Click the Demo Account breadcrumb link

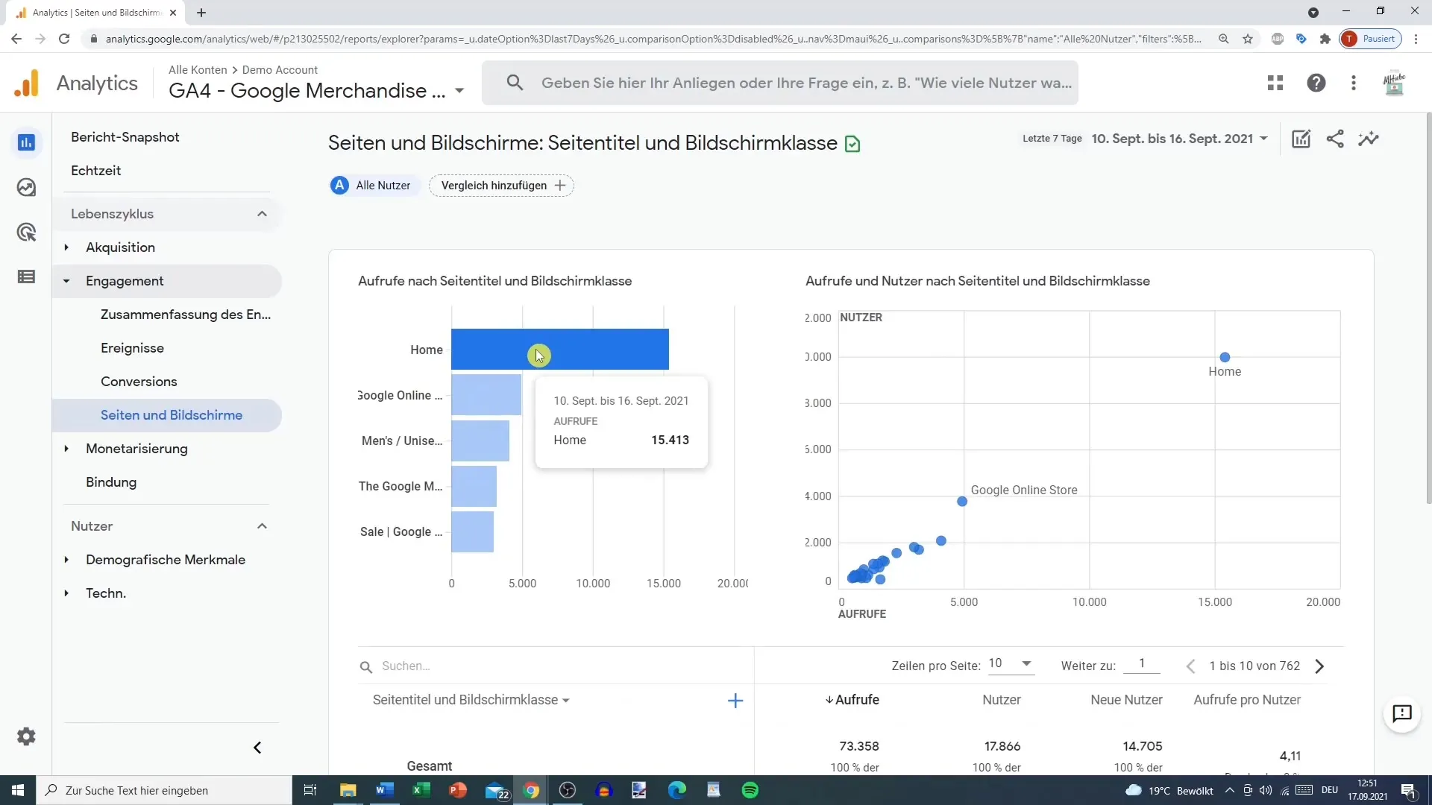click(x=280, y=69)
